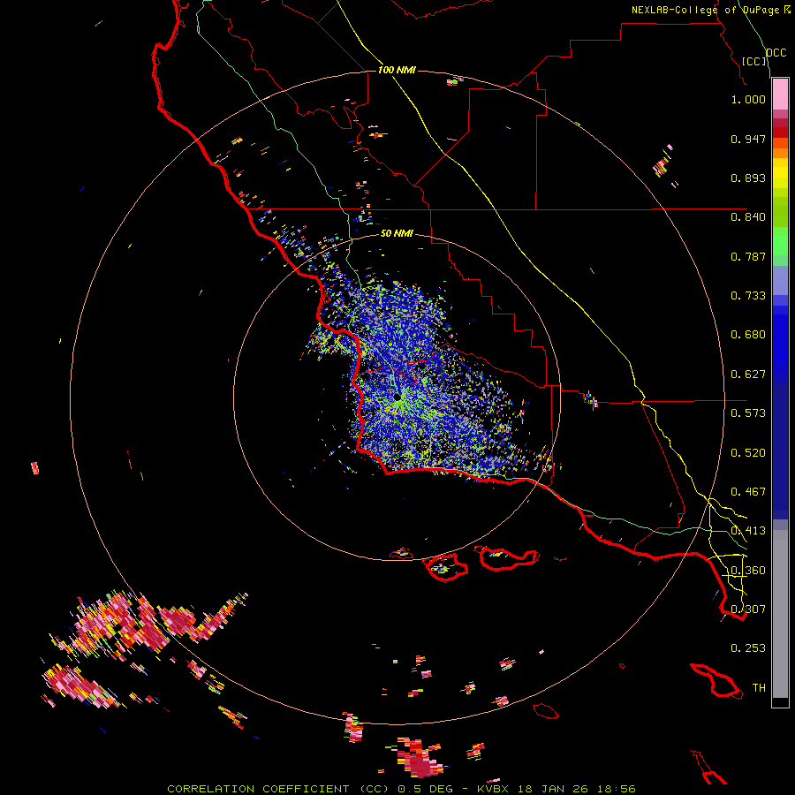Select the 0.467 scale value
The width and height of the screenshot is (795, 795).
pyautogui.click(x=748, y=492)
